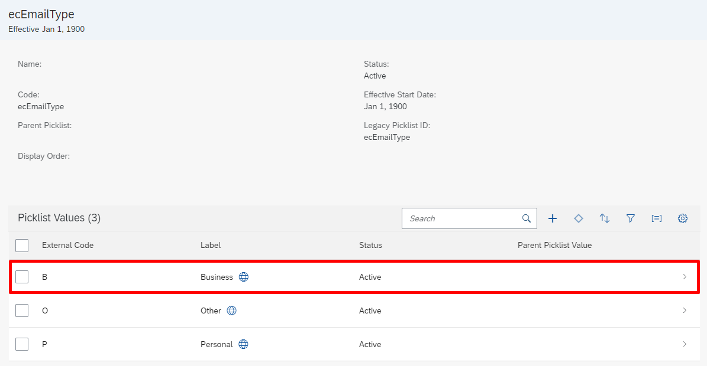Viewport: 707px width, 366px height.
Task: Select the Picklist Values section header
Action: pos(59,218)
